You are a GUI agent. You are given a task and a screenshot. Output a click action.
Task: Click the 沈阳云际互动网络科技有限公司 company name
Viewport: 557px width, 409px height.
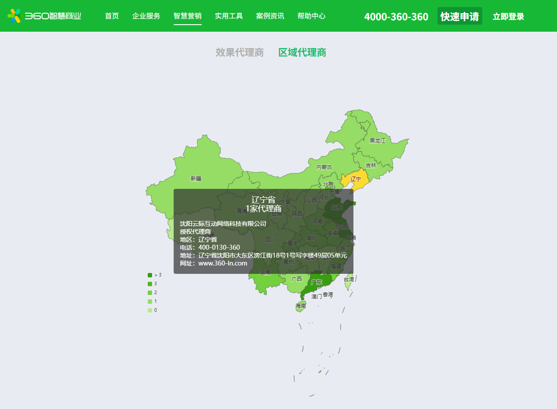tap(223, 224)
